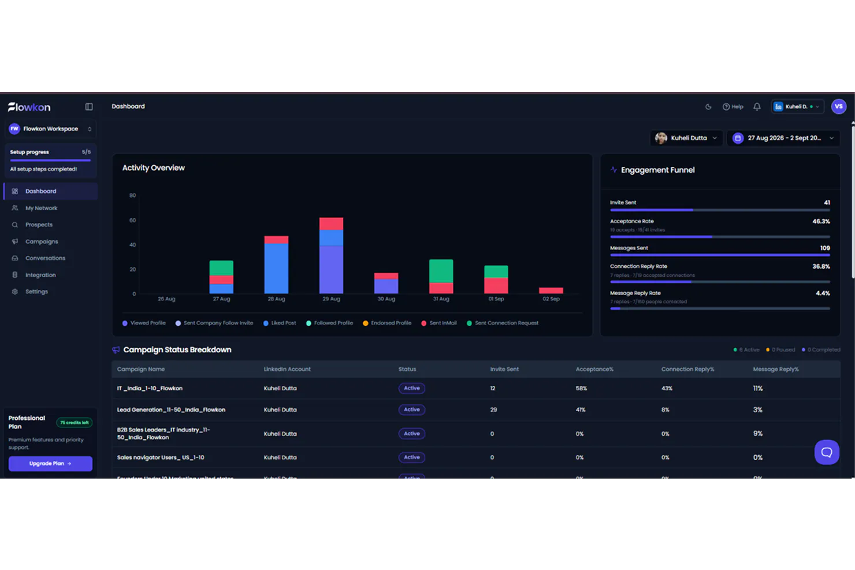
Task: Click the 29 Aug stacked bar
Action: point(331,255)
